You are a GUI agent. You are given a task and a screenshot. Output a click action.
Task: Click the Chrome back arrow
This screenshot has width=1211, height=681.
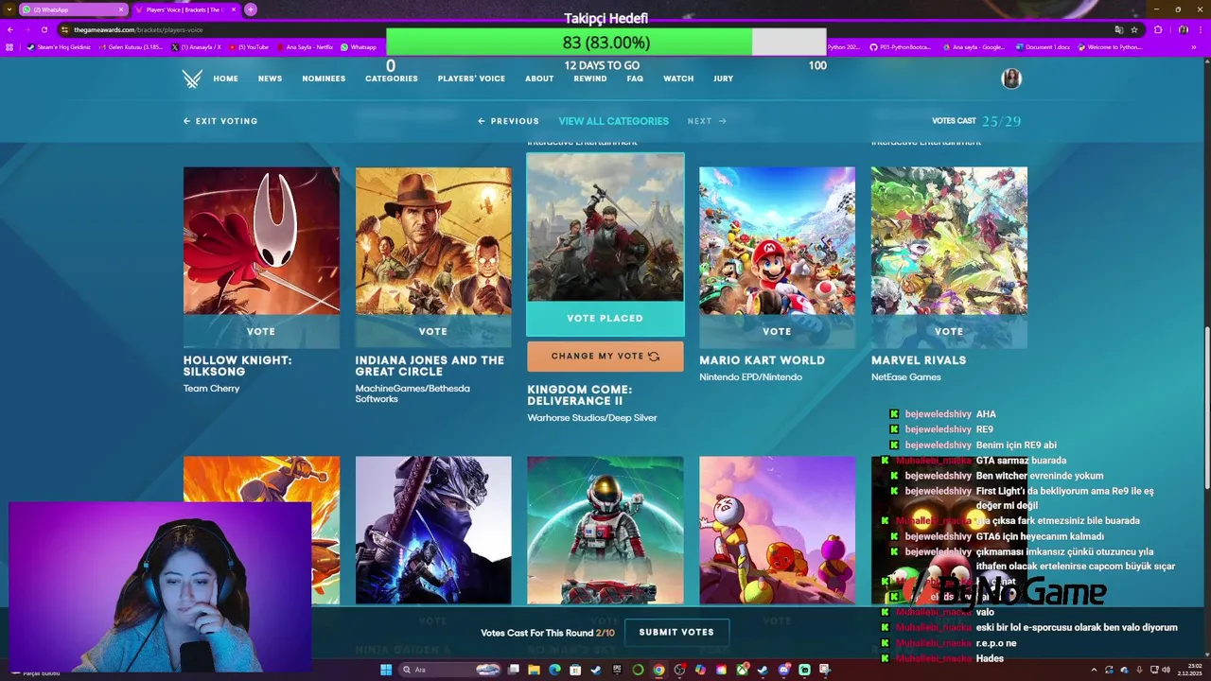pyautogui.click(x=10, y=29)
